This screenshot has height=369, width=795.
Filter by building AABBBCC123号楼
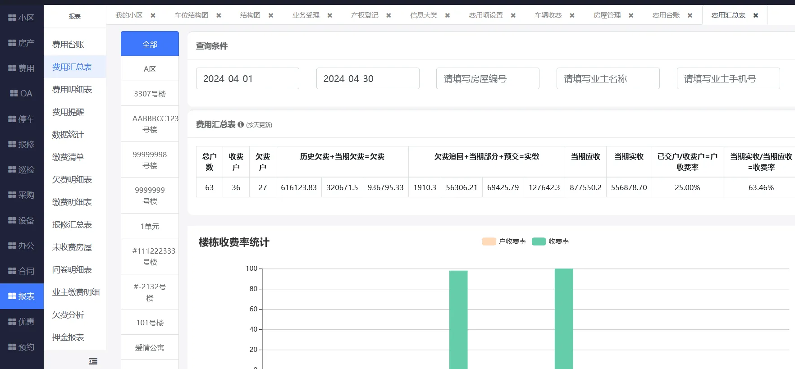(150, 124)
